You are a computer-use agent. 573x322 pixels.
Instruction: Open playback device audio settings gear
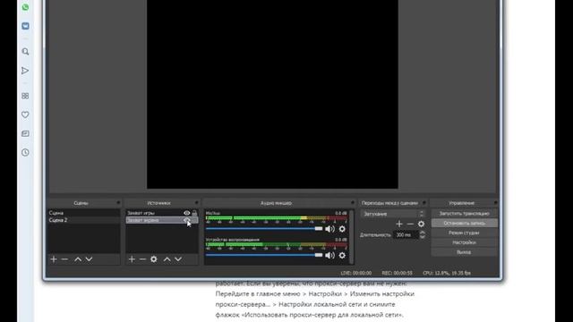point(342,255)
